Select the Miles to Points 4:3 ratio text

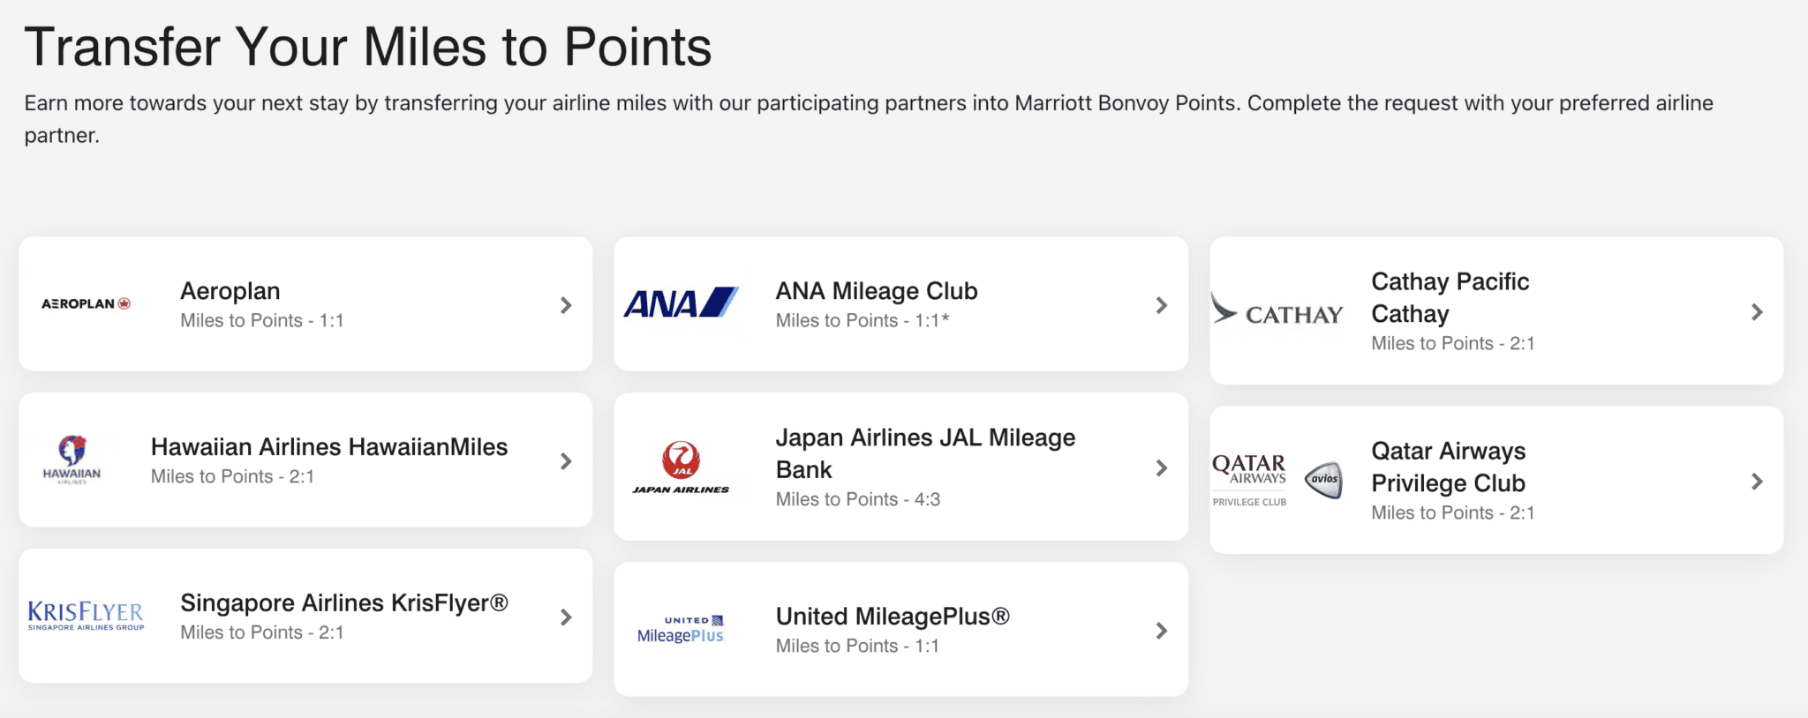coord(857,499)
